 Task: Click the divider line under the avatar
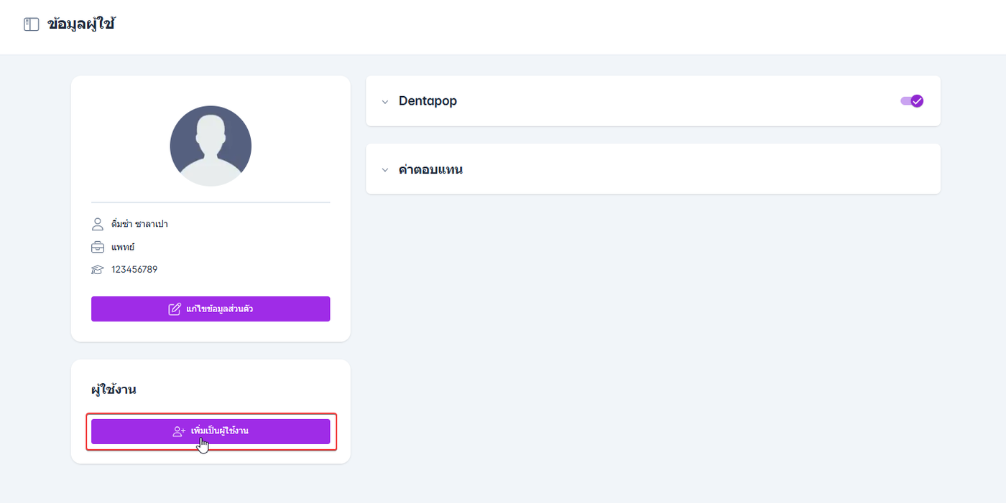[211, 202]
